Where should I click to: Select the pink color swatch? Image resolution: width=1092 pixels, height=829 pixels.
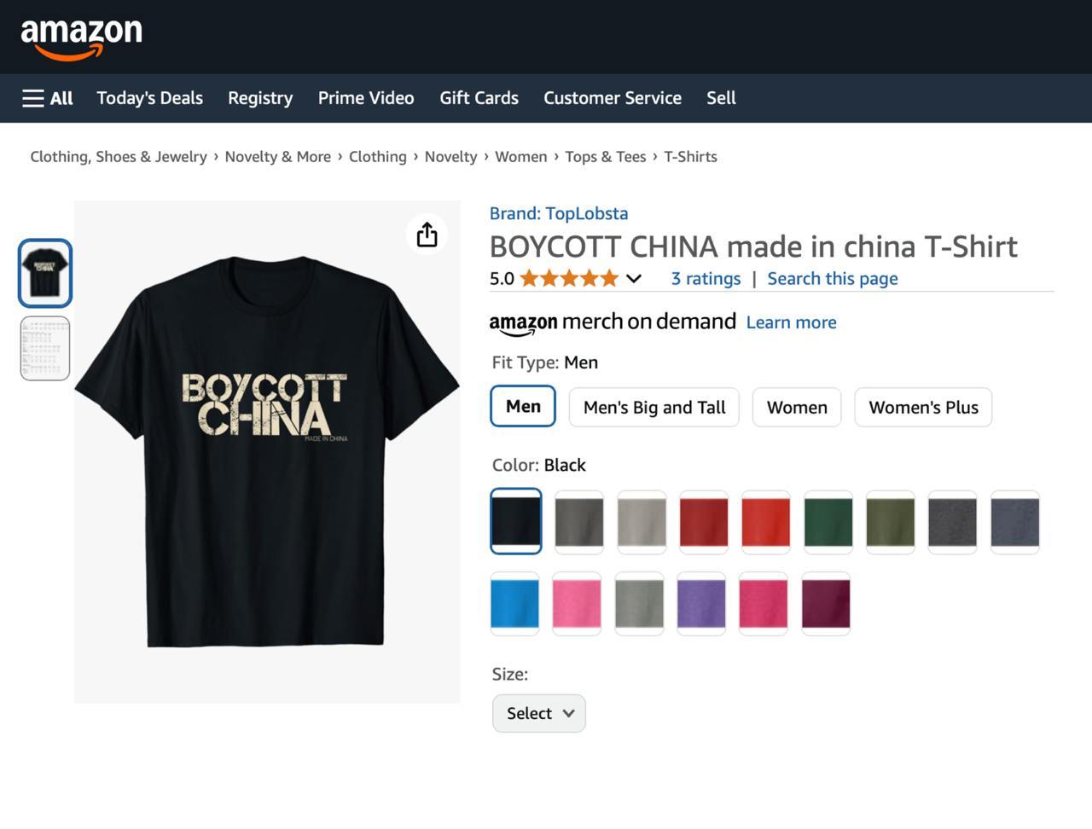point(578,604)
